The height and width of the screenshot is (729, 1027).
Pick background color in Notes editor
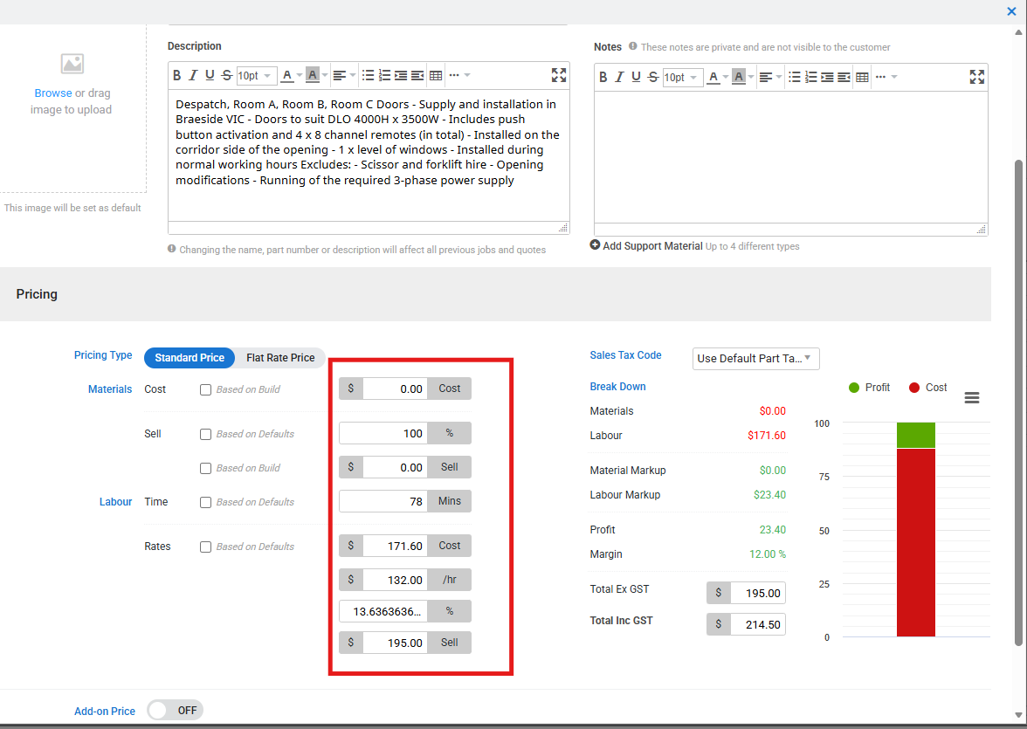(738, 78)
